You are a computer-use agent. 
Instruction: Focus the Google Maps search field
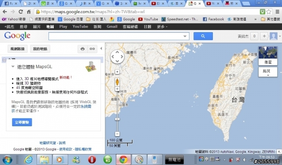(x=119, y=36)
